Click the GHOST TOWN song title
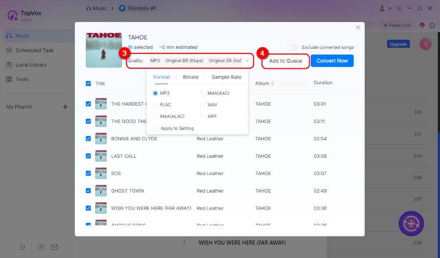Viewport: 440px width, 258px height. (128, 191)
